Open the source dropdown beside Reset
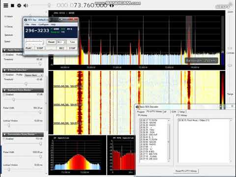The height and width of the screenshot is (177, 236). [x=61, y=42]
